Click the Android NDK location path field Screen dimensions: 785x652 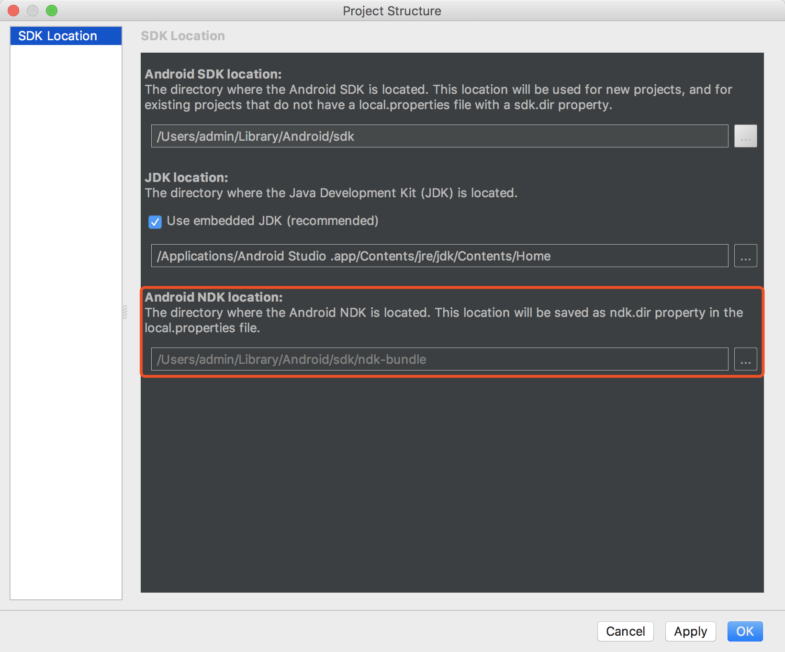coord(439,359)
